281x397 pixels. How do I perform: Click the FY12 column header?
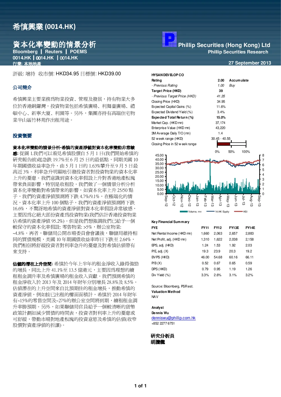[218, 228]
